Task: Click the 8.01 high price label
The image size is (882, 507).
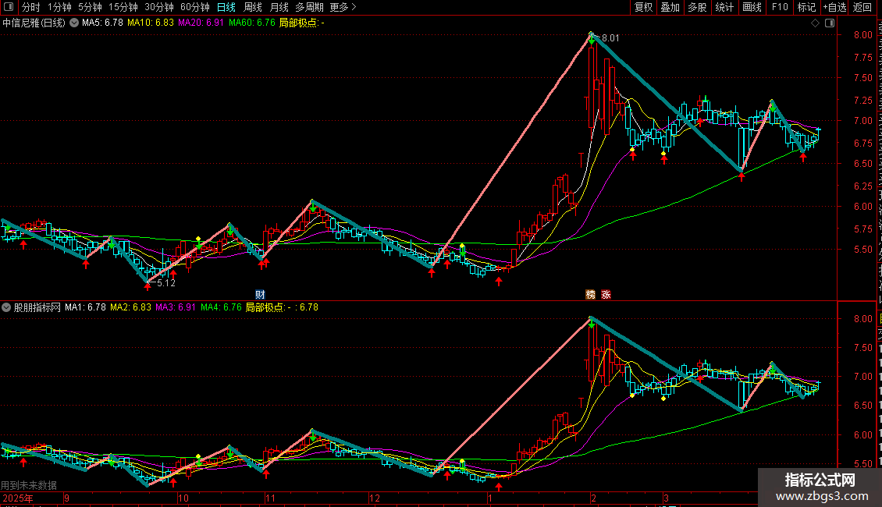Action: (610, 38)
